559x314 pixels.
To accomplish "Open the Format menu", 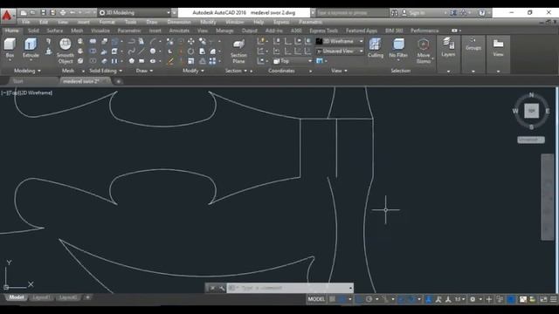I will (x=107, y=22).
